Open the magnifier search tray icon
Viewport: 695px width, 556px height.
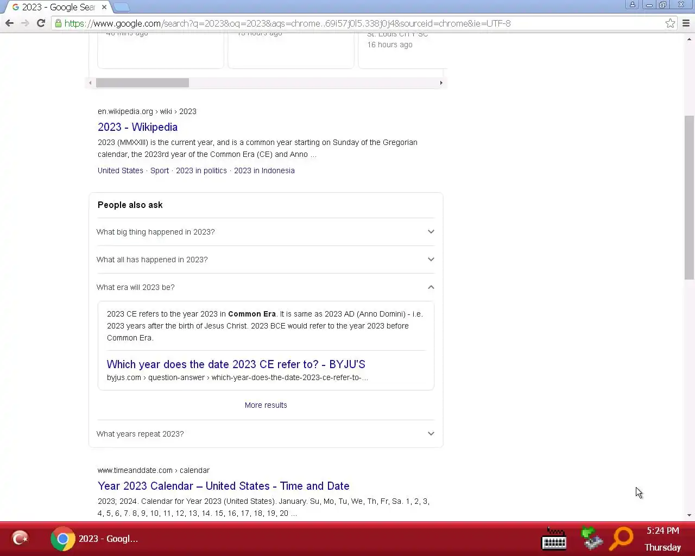click(x=622, y=539)
